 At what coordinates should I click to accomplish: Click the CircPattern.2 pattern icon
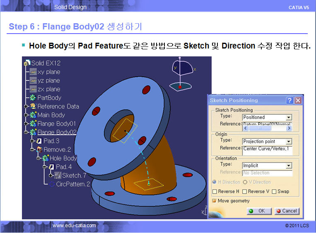52,184
